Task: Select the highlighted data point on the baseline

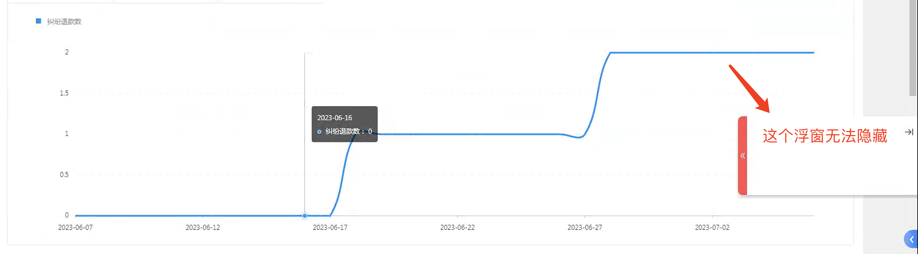Action: click(305, 216)
